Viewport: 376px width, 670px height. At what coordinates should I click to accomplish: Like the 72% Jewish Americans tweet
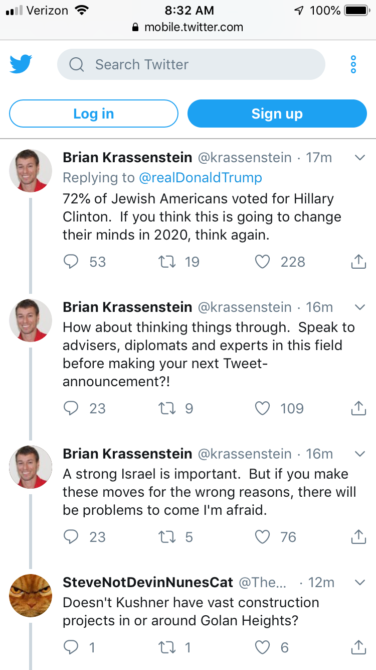[x=263, y=262]
